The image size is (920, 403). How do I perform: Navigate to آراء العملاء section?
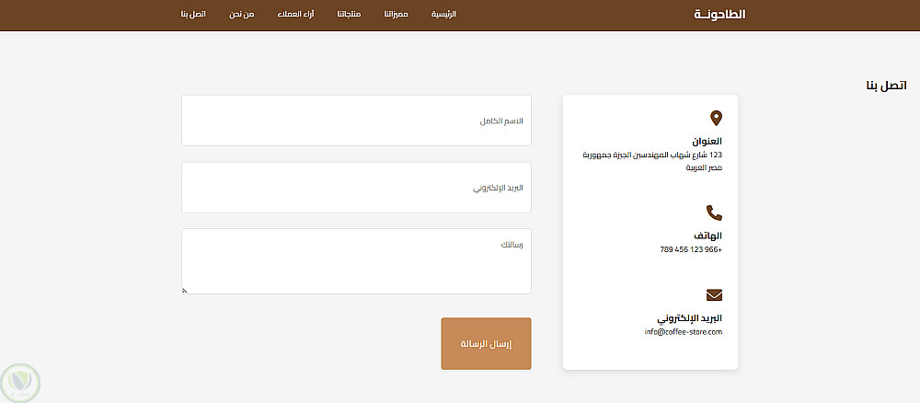pyautogui.click(x=295, y=14)
